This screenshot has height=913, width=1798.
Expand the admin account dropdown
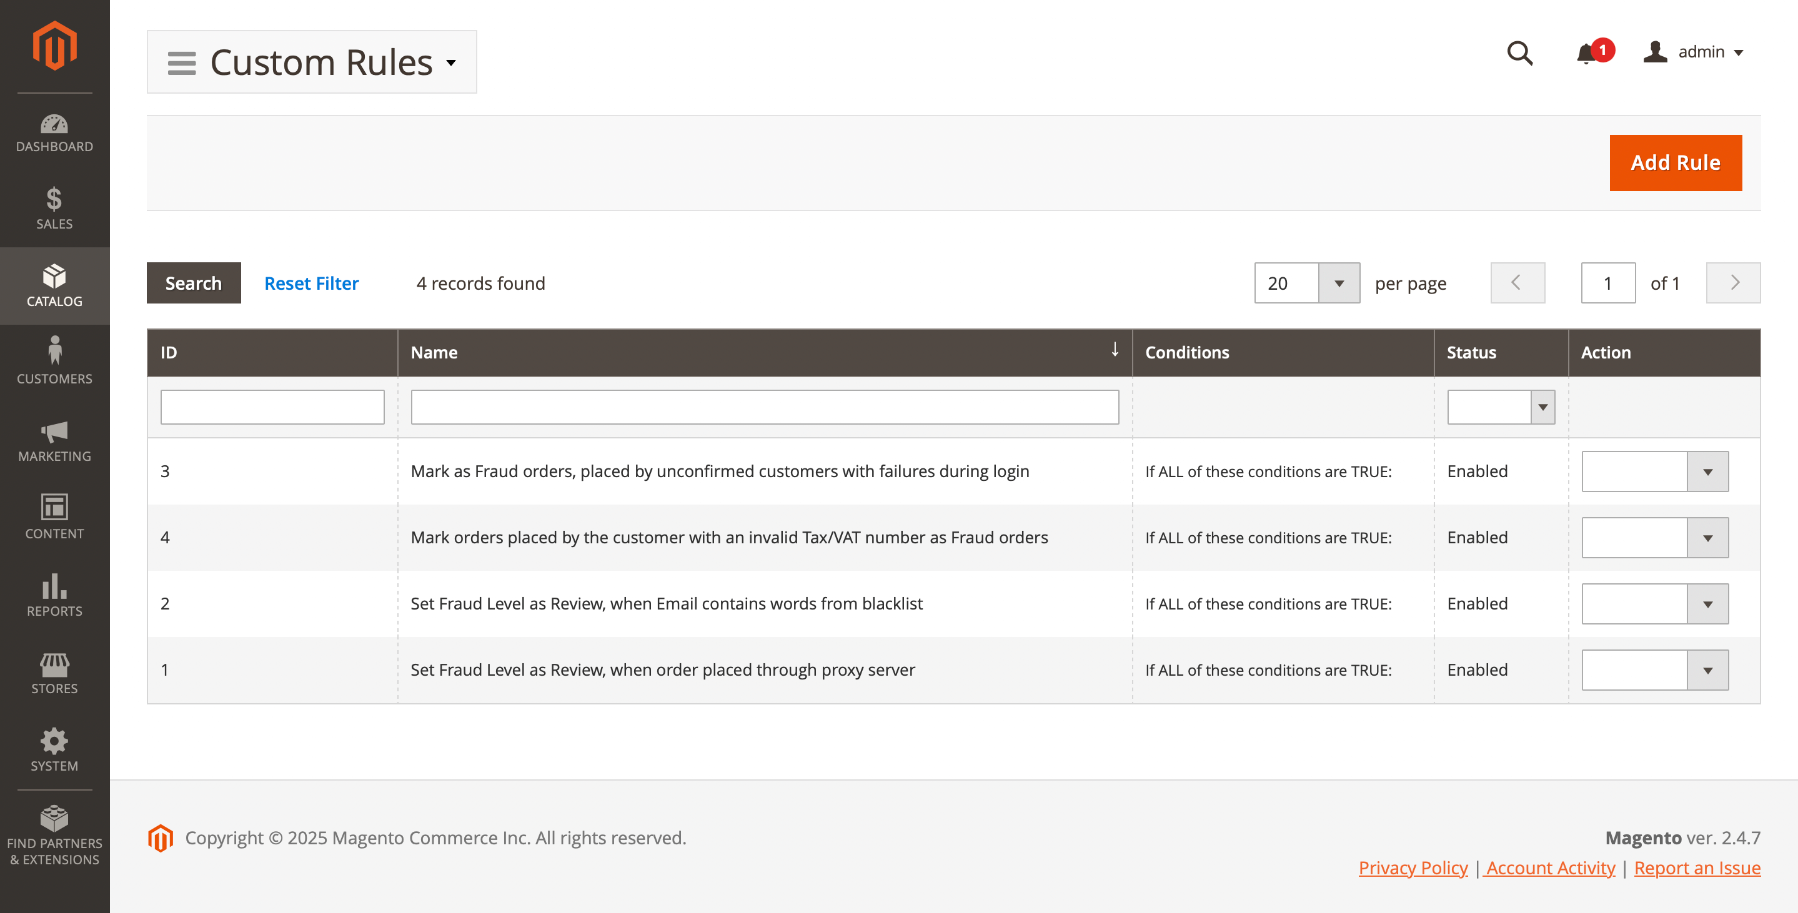[x=1695, y=52]
